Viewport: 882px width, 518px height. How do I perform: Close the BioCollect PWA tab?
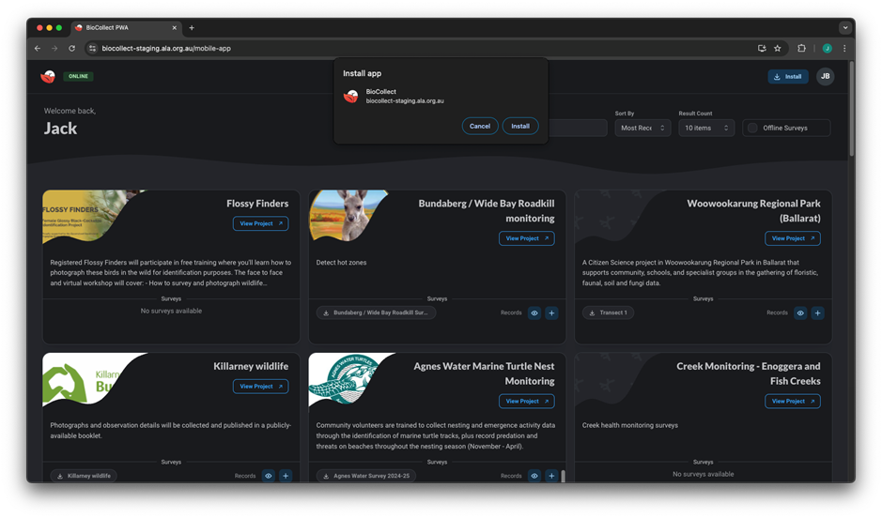pyautogui.click(x=175, y=27)
